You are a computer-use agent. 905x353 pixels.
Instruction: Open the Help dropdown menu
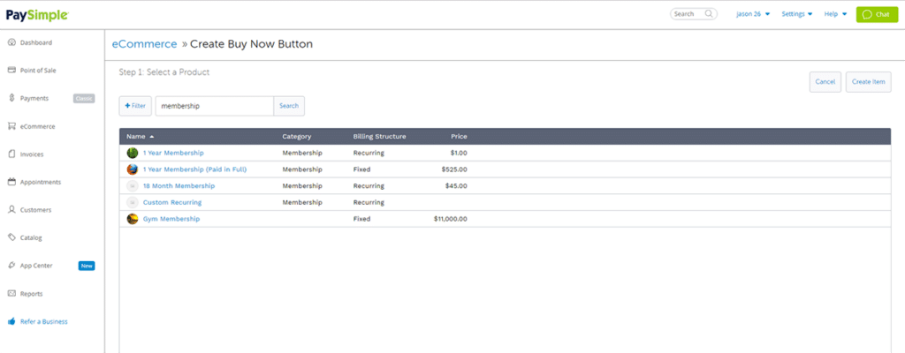tap(835, 14)
